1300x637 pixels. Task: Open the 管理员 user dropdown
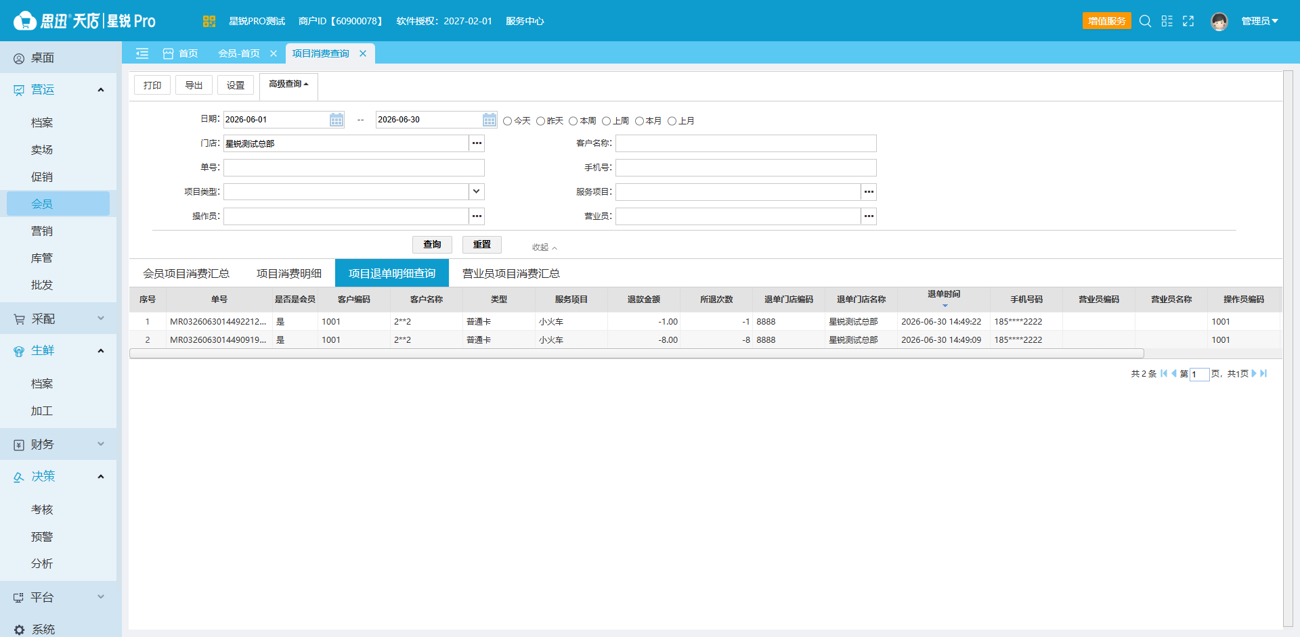(x=1259, y=21)
